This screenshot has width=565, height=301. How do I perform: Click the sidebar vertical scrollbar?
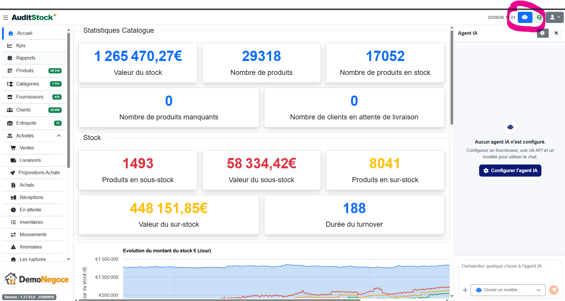[x=68, y=100]
